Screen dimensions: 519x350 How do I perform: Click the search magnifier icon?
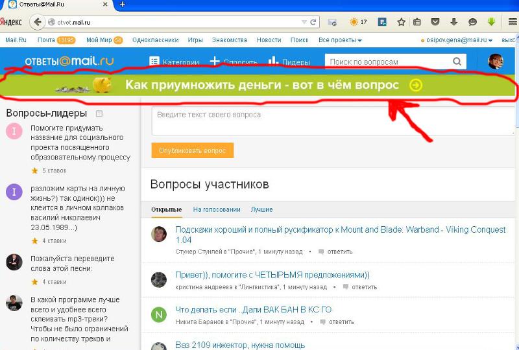click(x=457, y=62)
